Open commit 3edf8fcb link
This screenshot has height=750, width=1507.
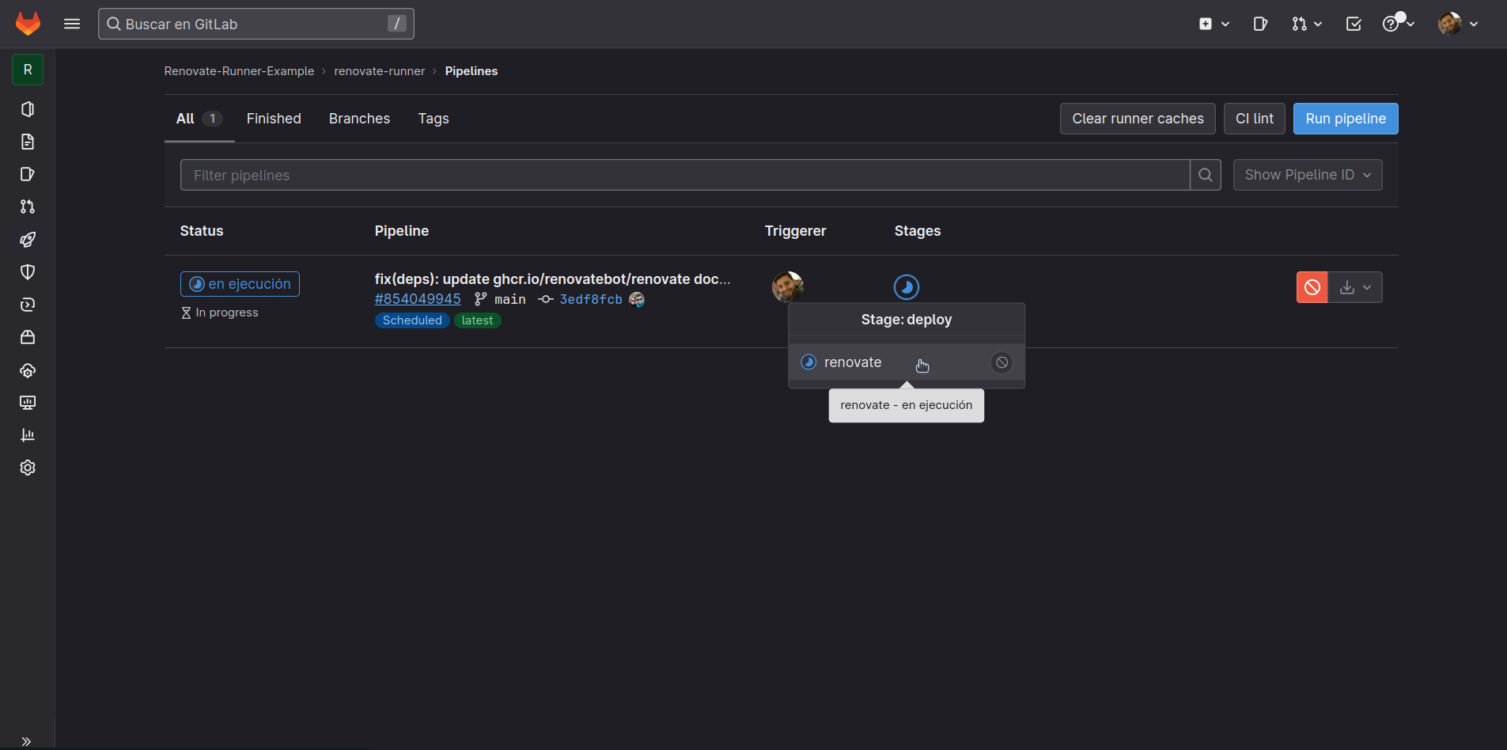[x=591, y=299]
